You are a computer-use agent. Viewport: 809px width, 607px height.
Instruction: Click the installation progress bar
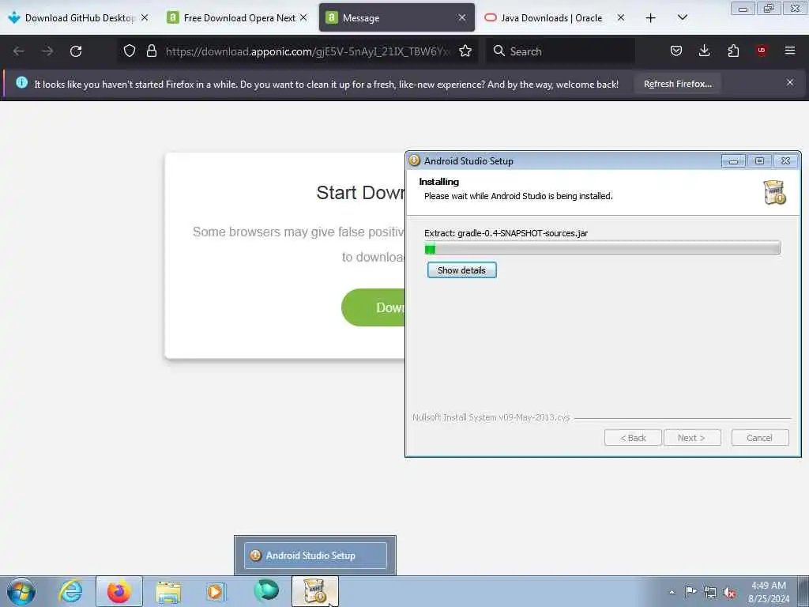coord(603,249)
